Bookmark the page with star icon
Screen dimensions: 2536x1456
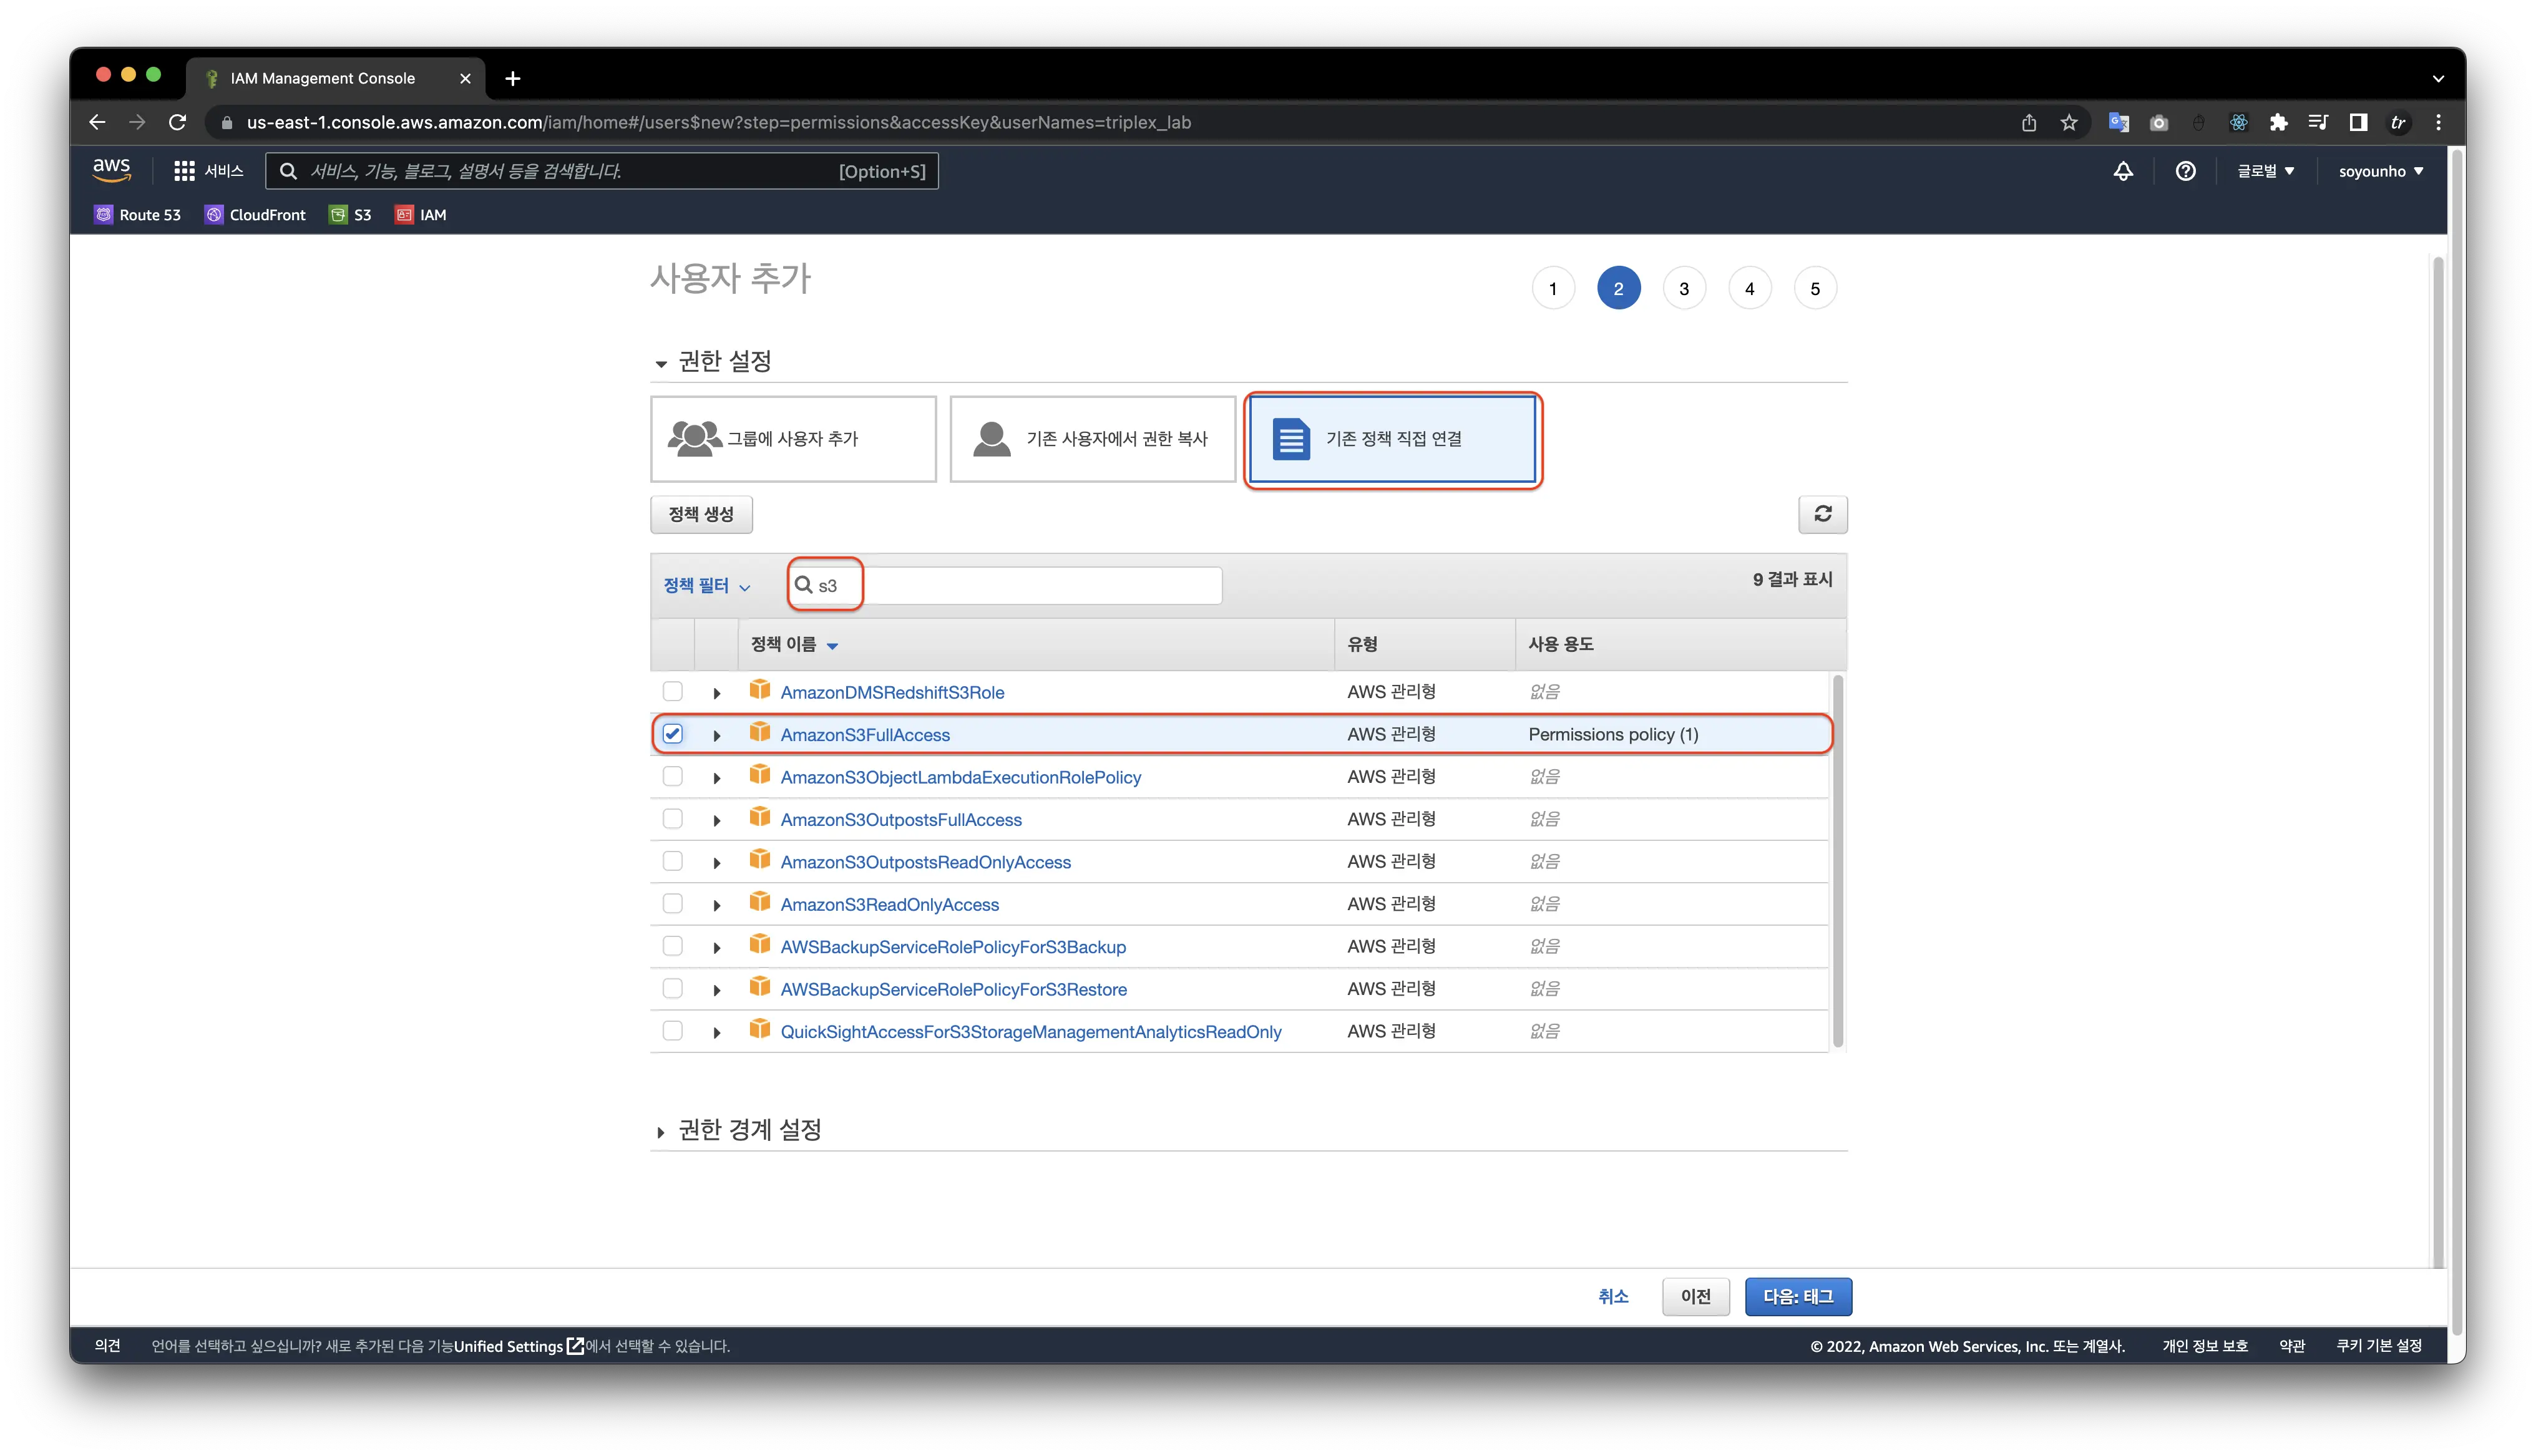tap(2069, 123)
